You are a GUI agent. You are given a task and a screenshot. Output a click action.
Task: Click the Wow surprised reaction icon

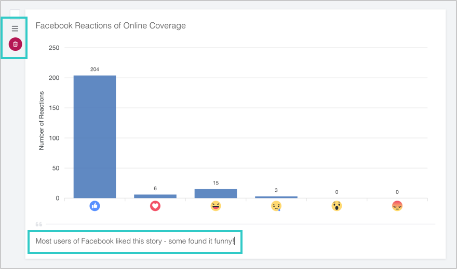point(337,206)
